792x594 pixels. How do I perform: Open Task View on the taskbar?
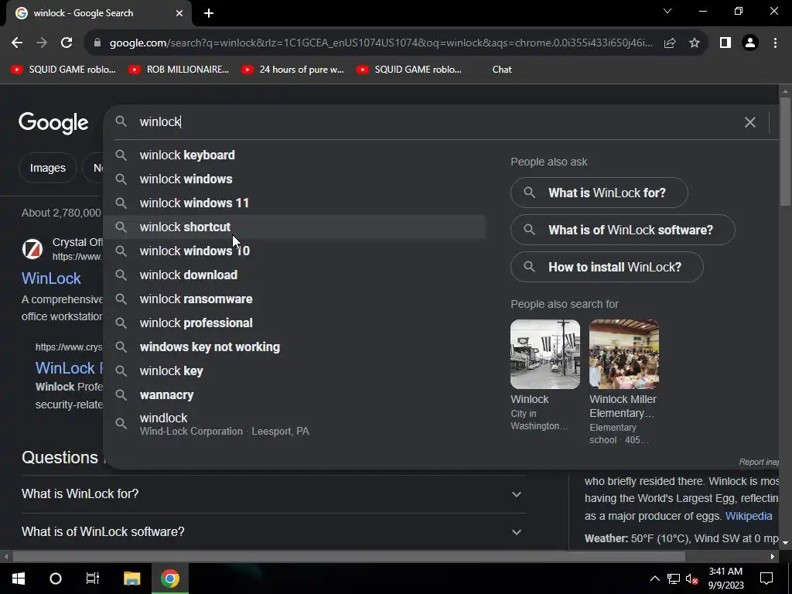coord(93,579)
